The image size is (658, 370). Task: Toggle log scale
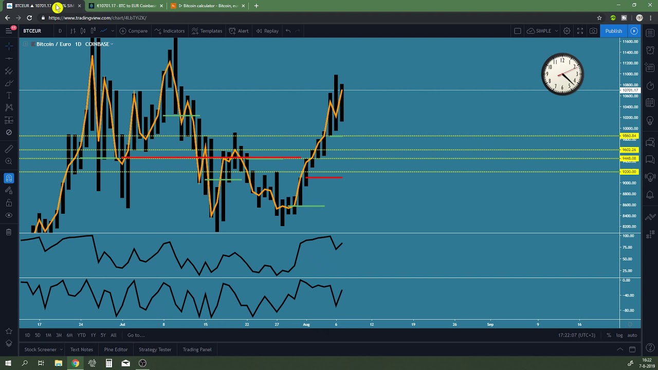[619, 335]
